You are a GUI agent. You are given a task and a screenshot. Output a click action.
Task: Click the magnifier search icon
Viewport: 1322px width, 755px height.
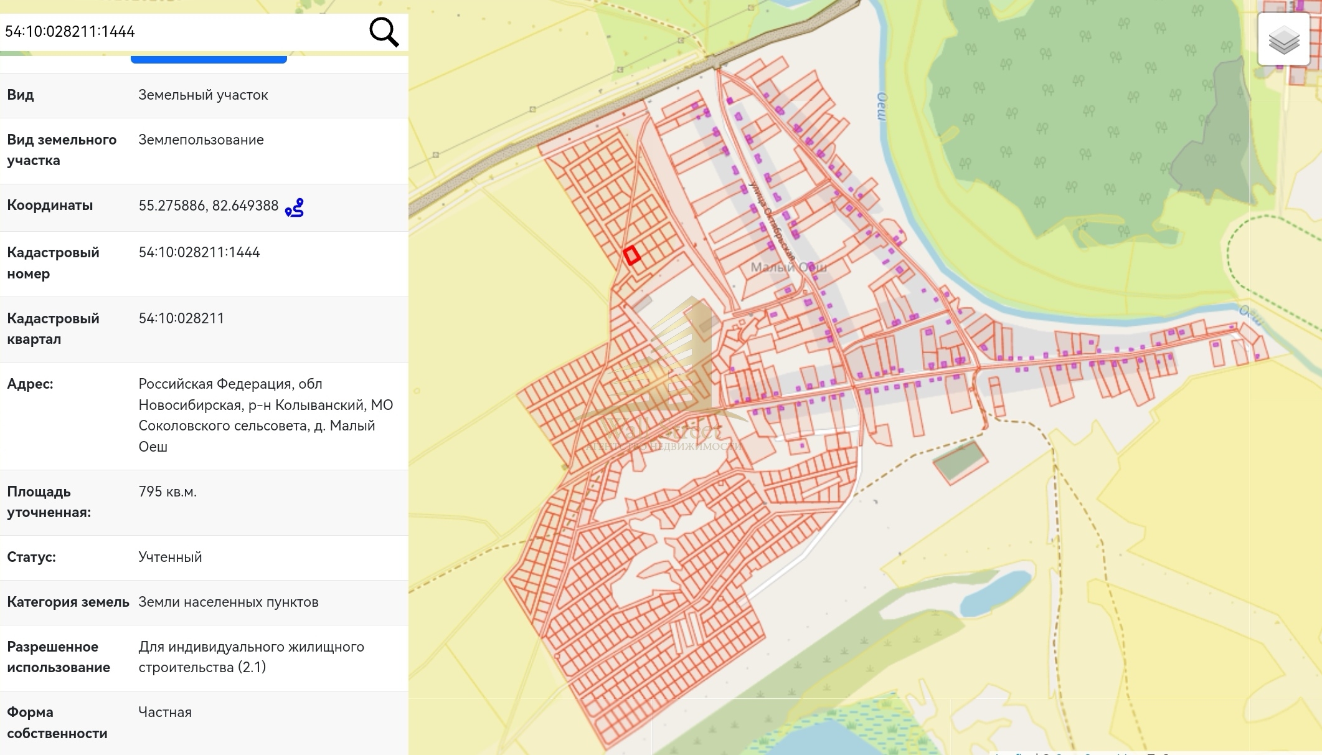coord(384,32)
